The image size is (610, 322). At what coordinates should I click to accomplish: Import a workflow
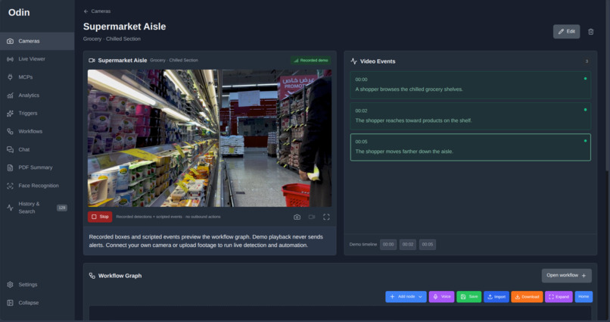496,297
